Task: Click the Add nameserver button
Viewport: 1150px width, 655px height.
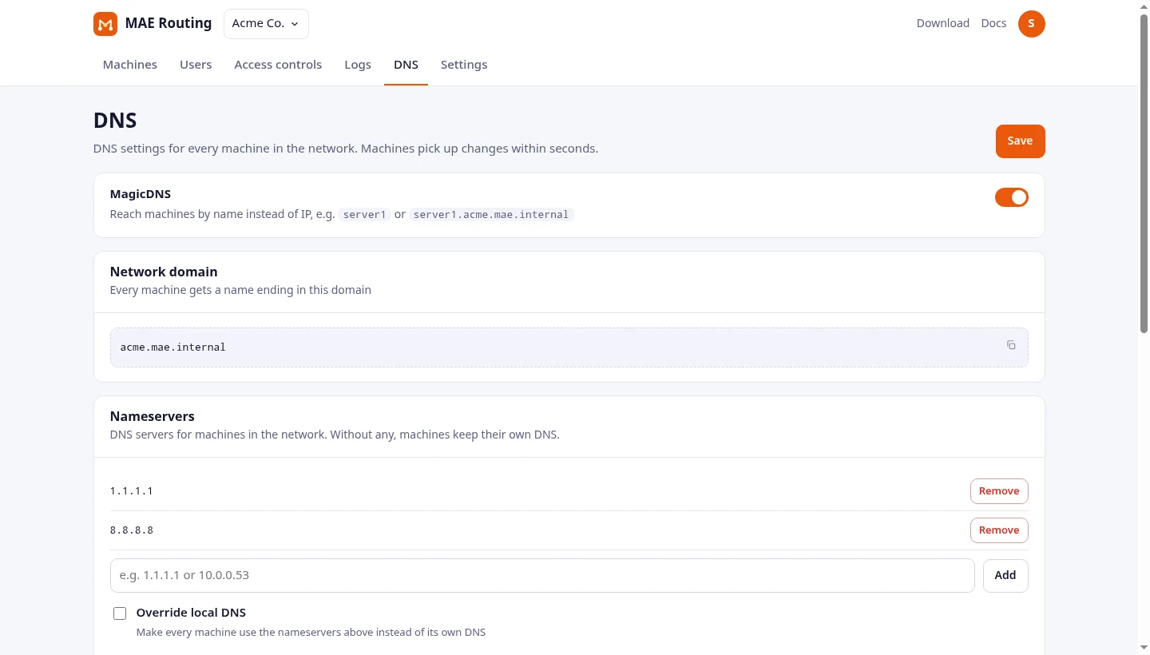Action: coord(1005,575)
